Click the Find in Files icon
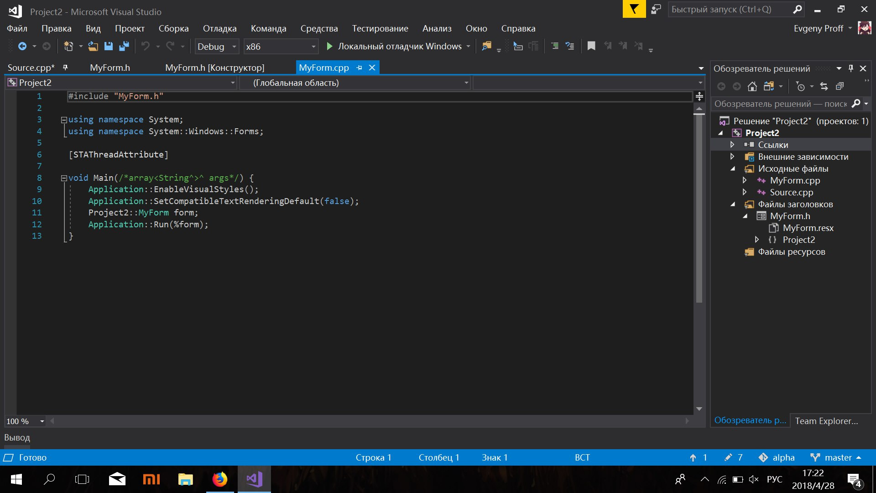The height and width of the screenshot is (493, 876). 487,46
